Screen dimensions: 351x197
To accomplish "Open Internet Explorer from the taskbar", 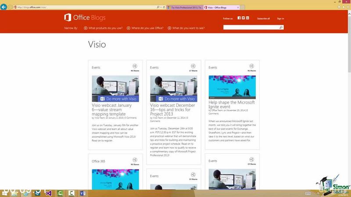I will pyautogui.click(x=26, y=193).
